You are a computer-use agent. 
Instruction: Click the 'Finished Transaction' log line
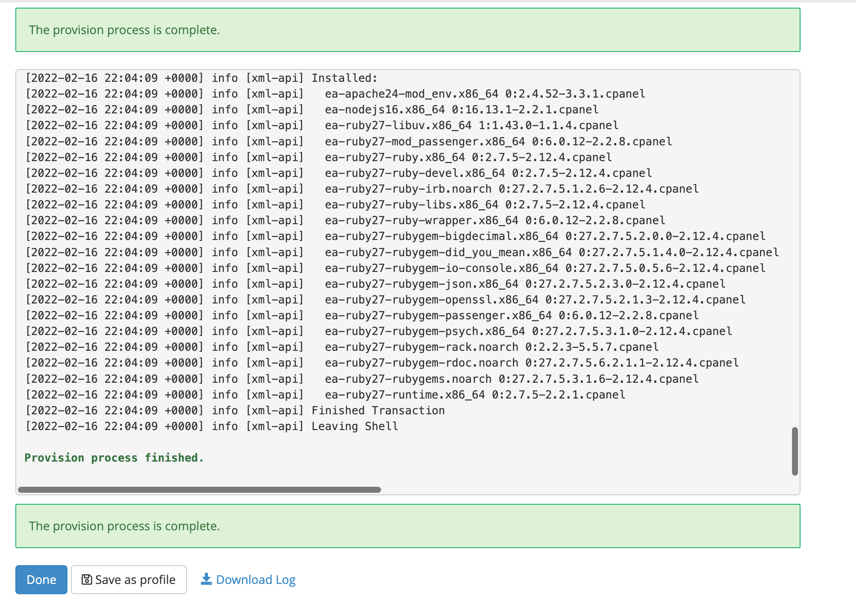coord(378,410)
